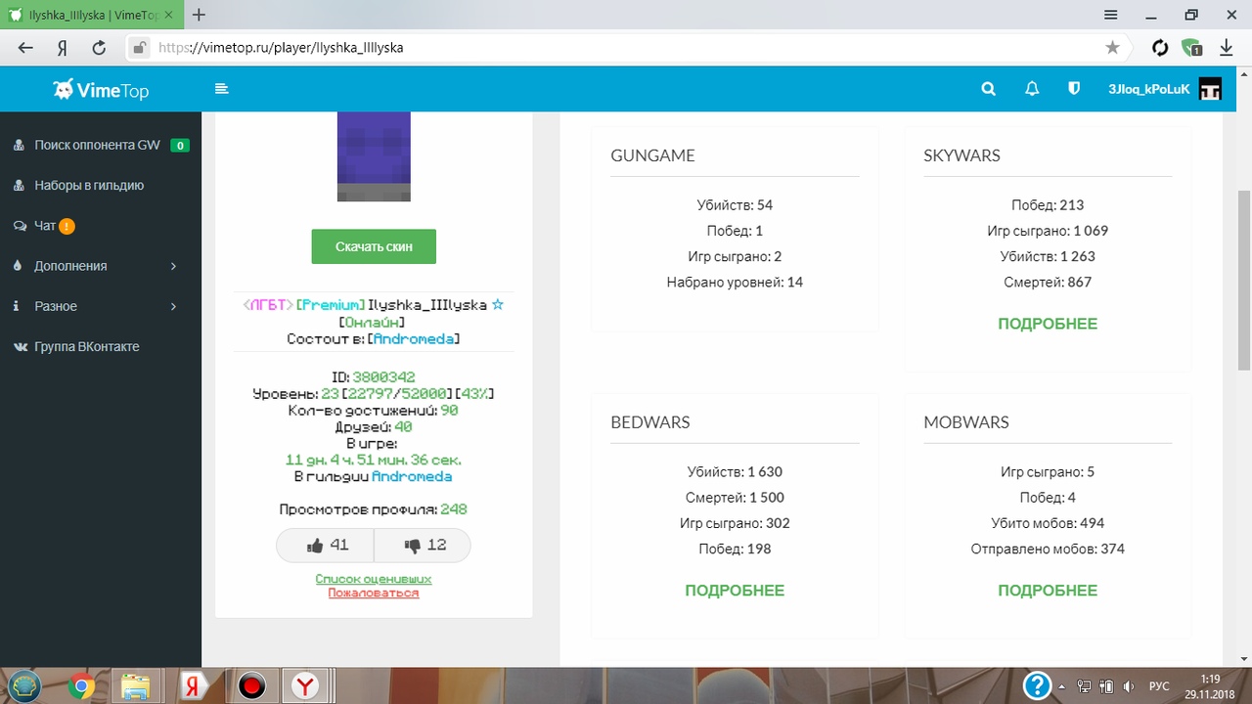Click the page vertical scrollbar
The height and width of the screenshot is (704, 1252).
(x=1243, y=279)
